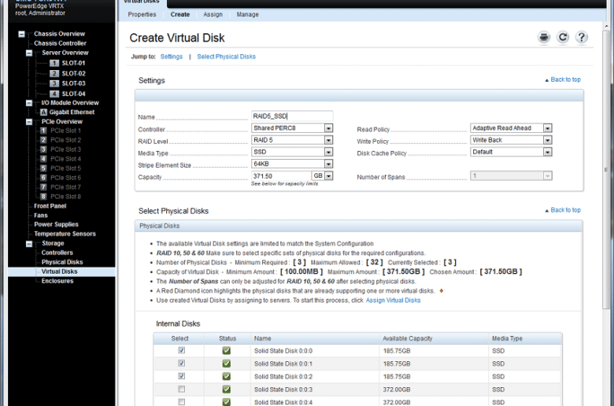Uncheck Solid State Disk 0:0:2
The height and width of the screenshot is (406, 614).
pyautogui.click(x=181, y=376)
